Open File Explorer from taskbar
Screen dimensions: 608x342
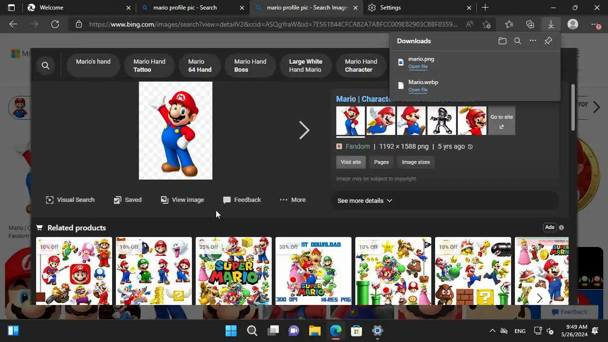coord(314,331)
